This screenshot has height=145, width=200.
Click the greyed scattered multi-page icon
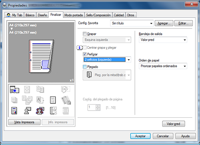coord(27,100)
